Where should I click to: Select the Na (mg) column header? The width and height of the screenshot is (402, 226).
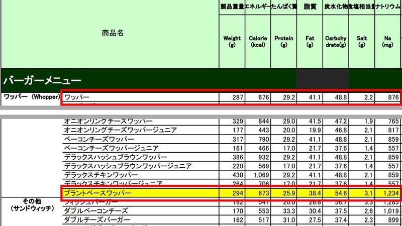point(387,42)
